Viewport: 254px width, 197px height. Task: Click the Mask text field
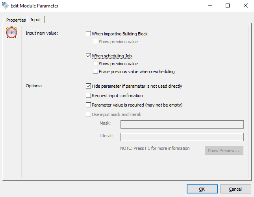pyautogui.click(x=182, y=125)
